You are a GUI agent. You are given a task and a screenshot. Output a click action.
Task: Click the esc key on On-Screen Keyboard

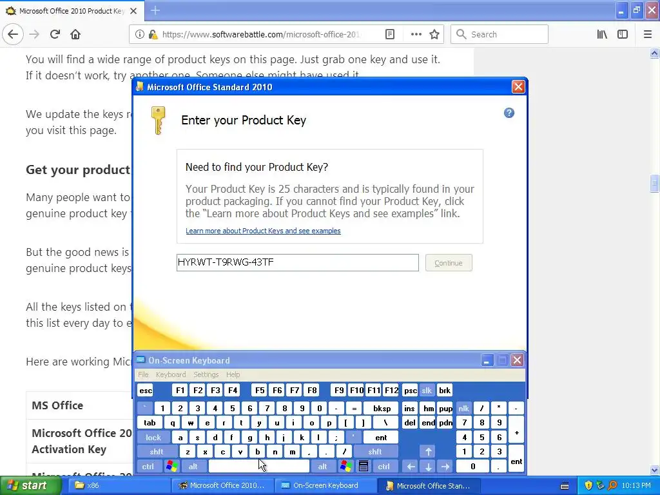click(x=146, y=390)
